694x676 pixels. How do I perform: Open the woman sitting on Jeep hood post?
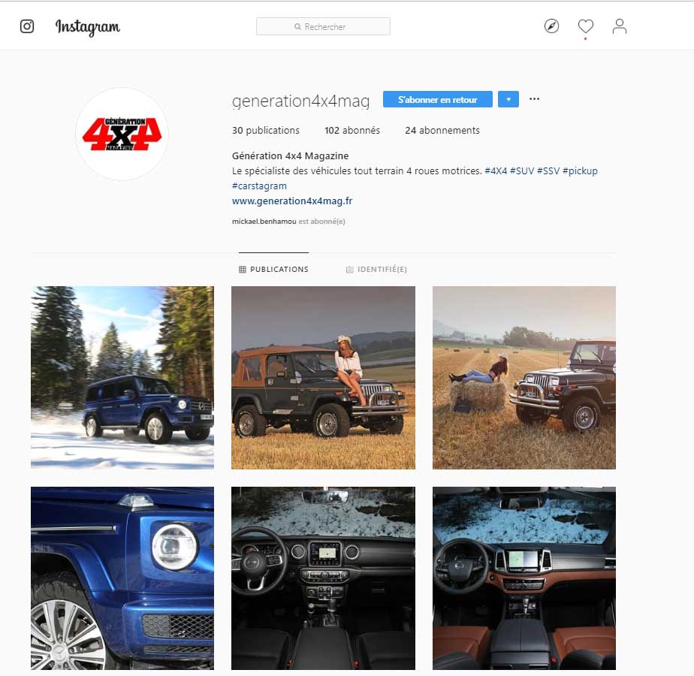[x=323, y=378]
